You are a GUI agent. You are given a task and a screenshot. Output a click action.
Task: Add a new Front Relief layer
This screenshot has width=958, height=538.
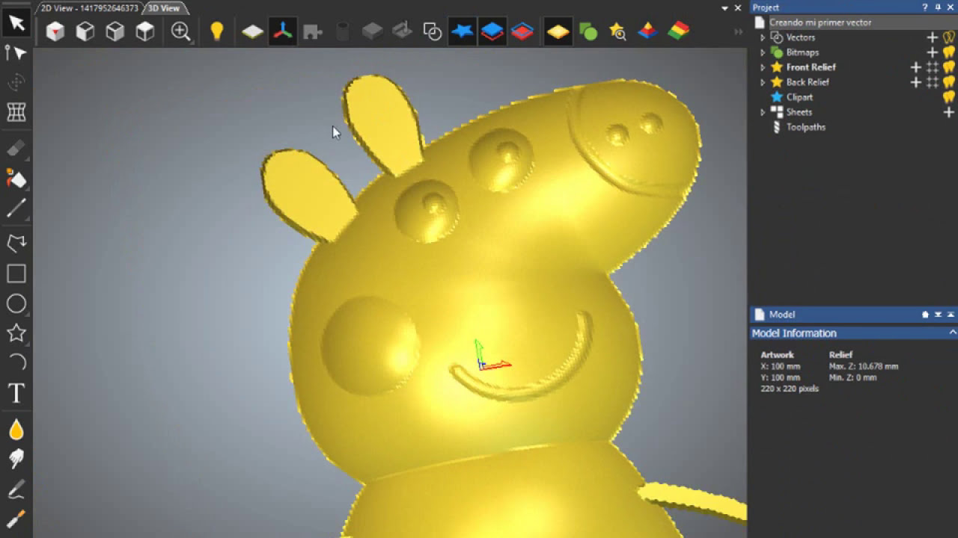coord(916,67)
